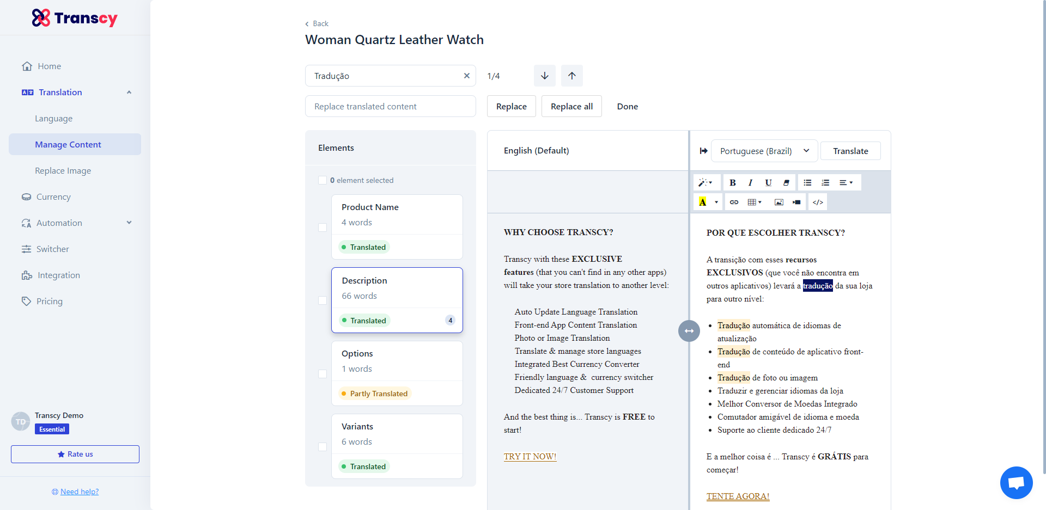Click the Essential plan badge

pyautogui.click(x=52, y=429)
